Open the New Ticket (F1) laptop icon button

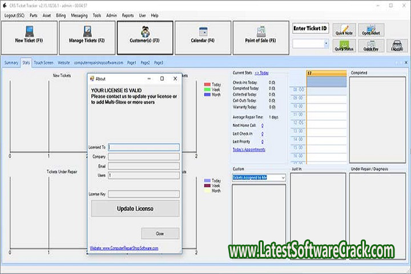click(29, 38)
